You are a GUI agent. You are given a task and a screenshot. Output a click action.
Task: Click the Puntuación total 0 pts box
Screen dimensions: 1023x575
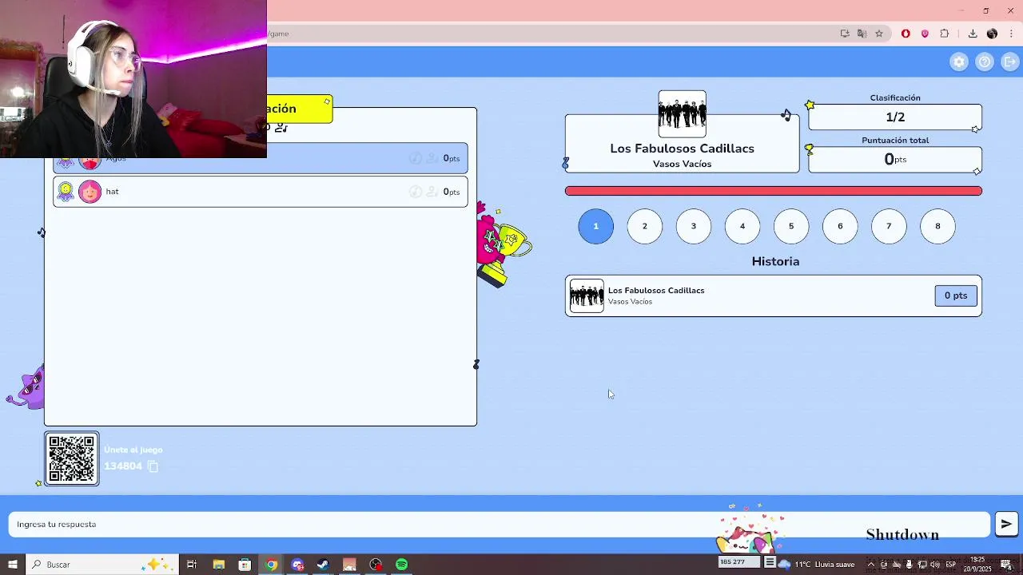click(x=895, y=160)
